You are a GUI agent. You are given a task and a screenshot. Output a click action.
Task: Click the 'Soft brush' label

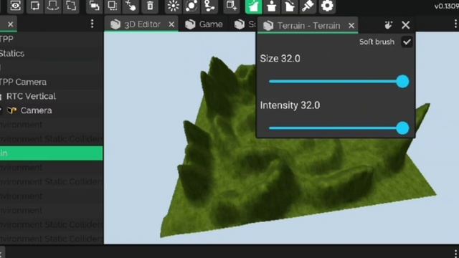click(x=377, y=42)
